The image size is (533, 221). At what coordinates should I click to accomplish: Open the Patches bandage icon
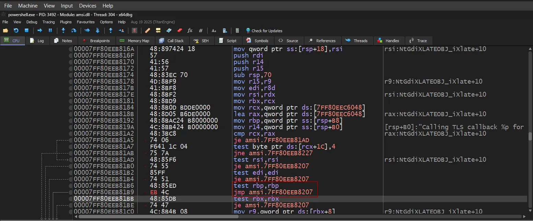tap(148, 30)
